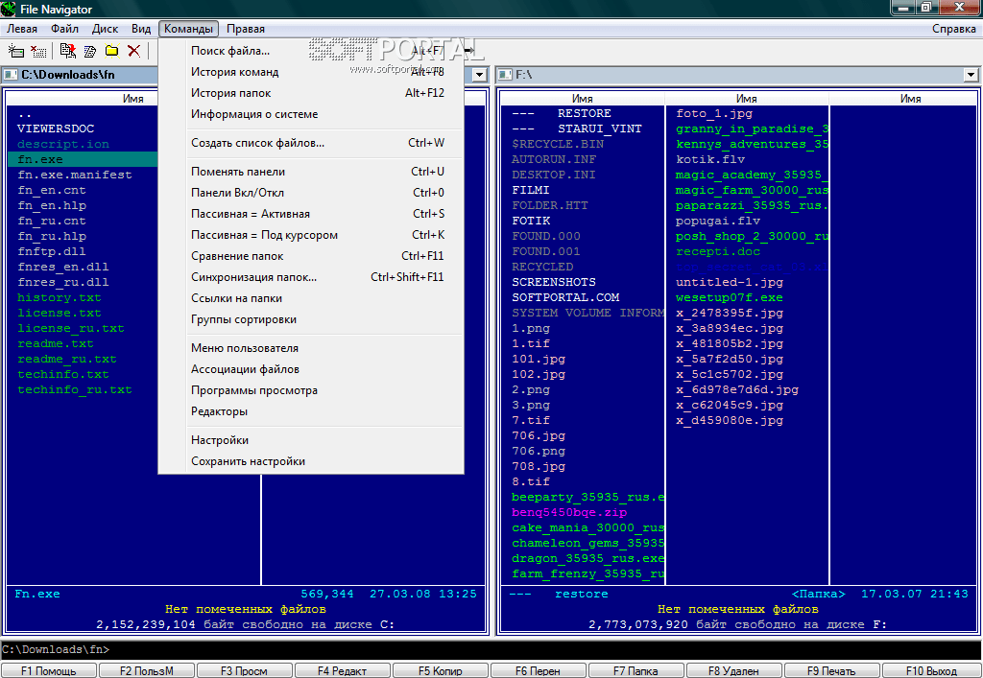
Task: Click the select files group toolbar icon
Action: (x=16, y=51)
